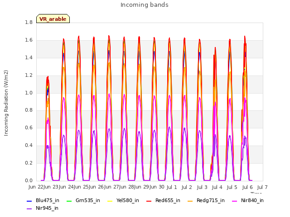This screenshot has height=217, width=290.
Task: Click the Redg715_in orange legend swatch
Action: (x=190, y=201)
